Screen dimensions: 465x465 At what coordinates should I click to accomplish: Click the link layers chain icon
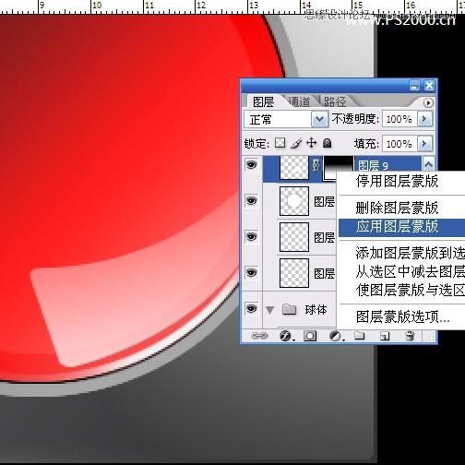point(259,336)
